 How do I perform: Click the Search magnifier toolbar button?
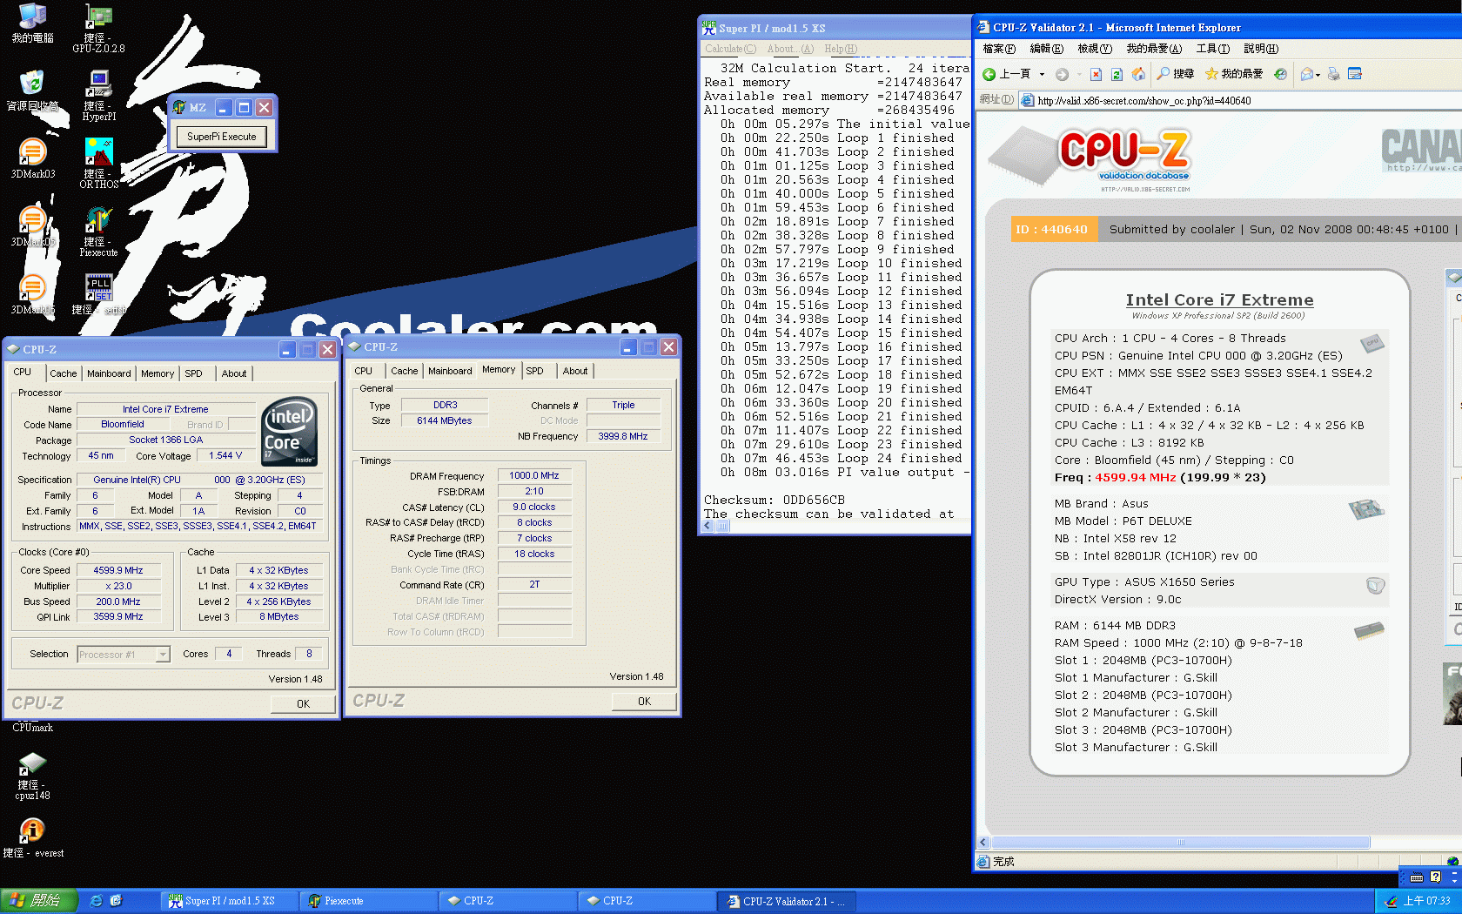(x=1175, y=74)
